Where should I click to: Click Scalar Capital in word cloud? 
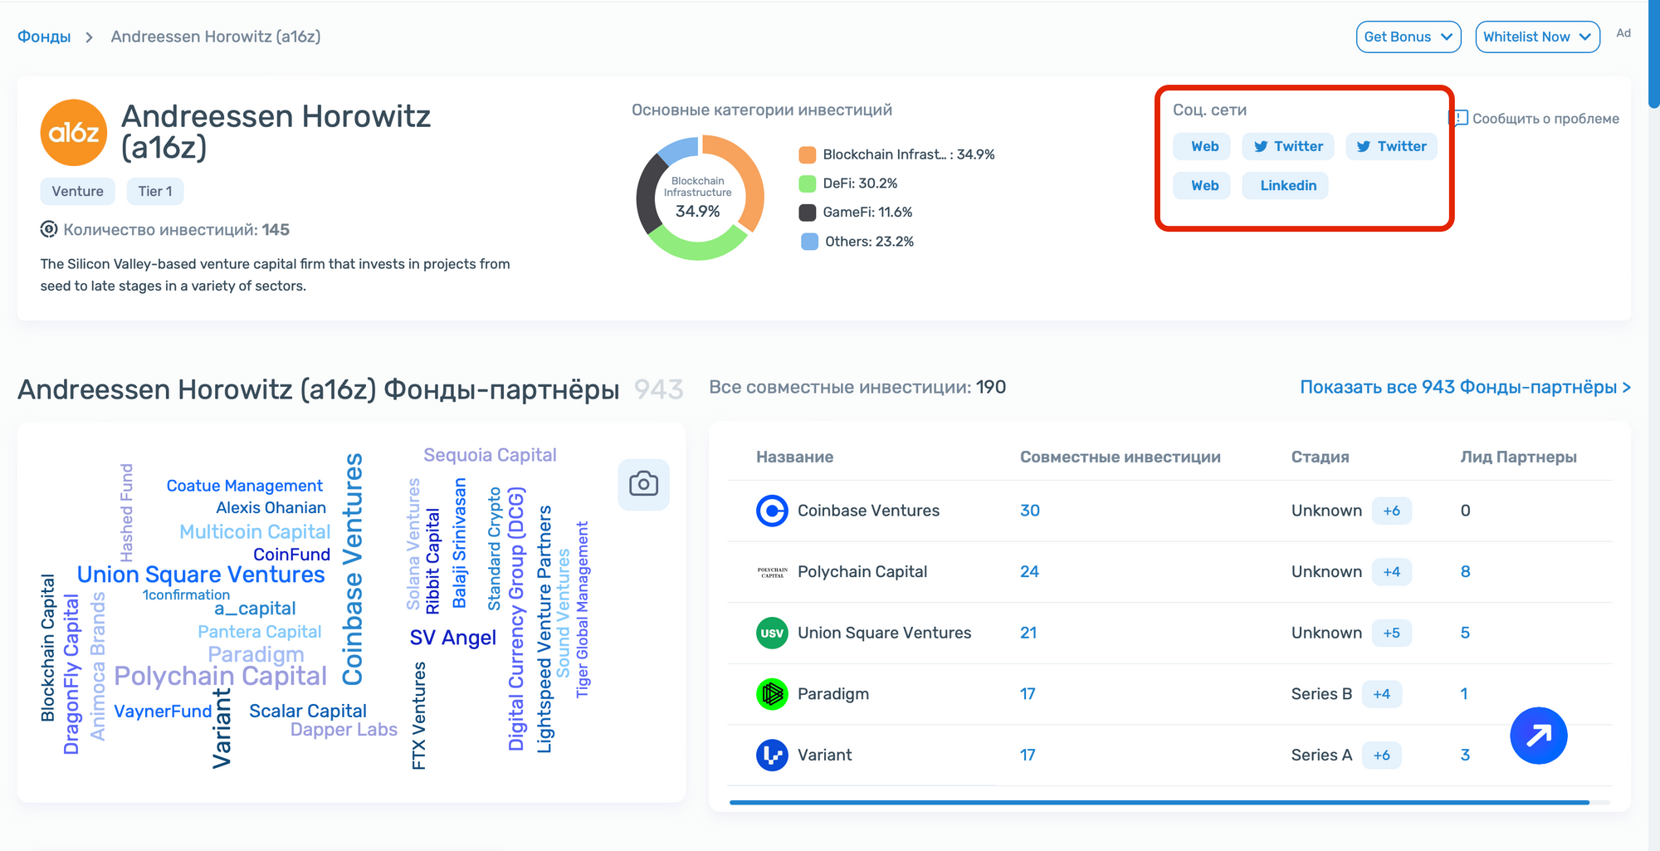coord(307,712)
